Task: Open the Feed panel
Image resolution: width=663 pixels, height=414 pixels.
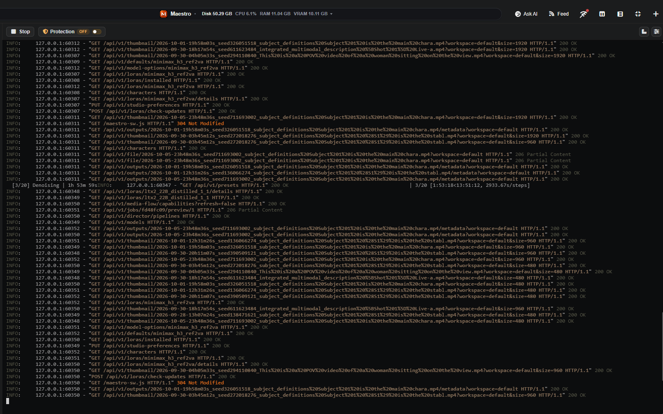Action: (559, 14)
